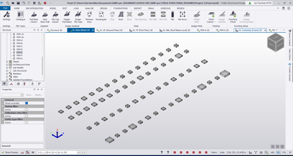
Task: Click the Show Process button
Action: pos(10,152)
